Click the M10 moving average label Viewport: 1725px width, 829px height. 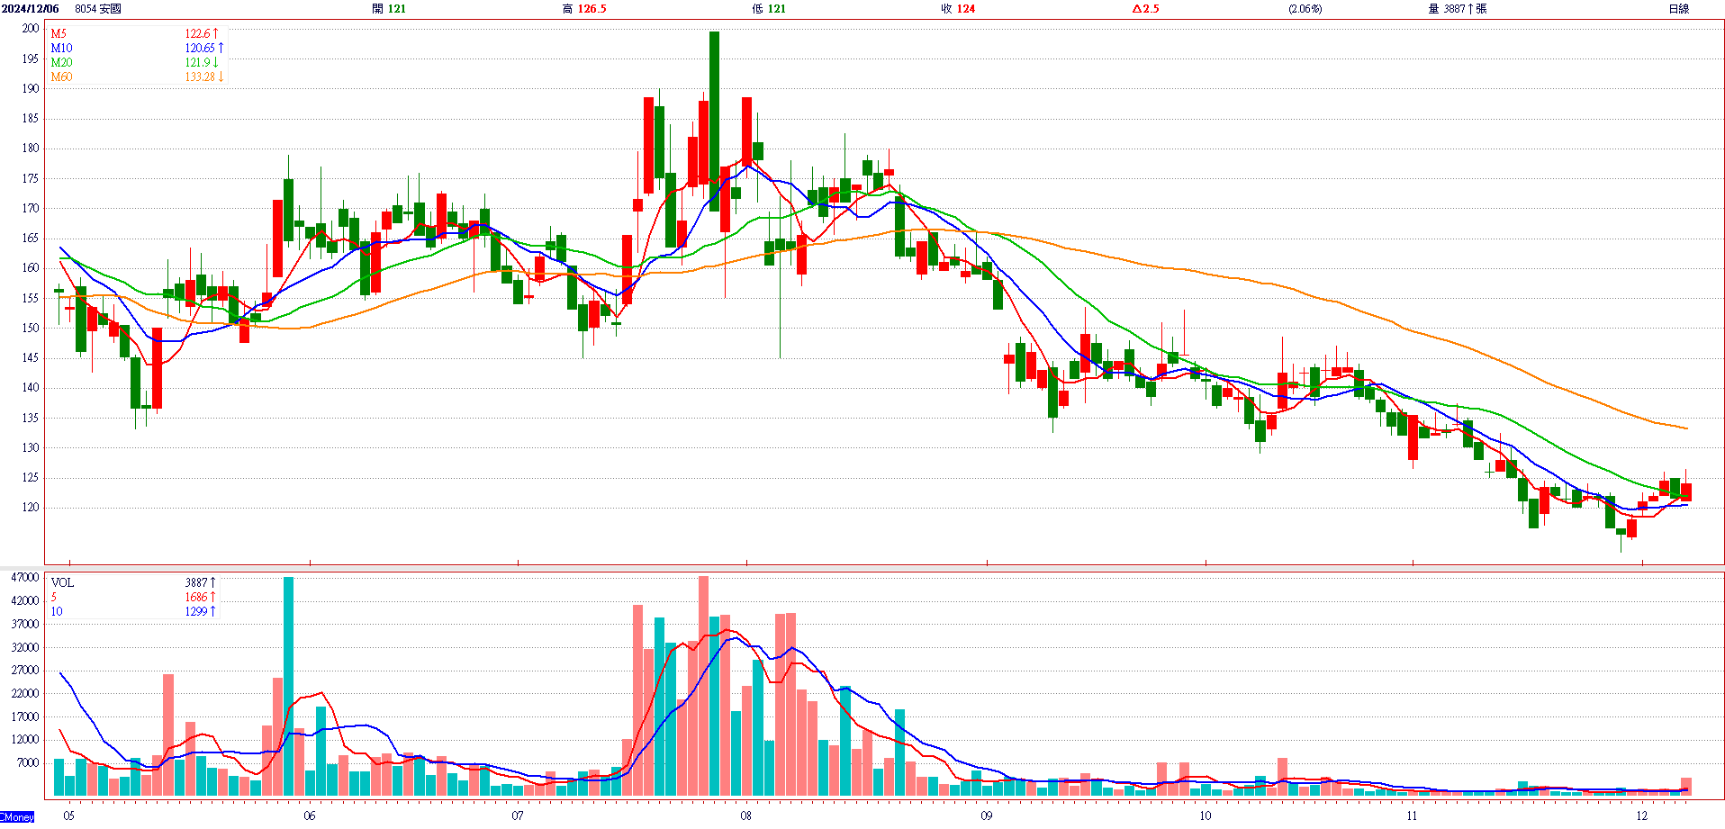click(61, 48)
